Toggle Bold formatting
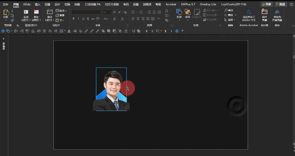 tap(73, 19)
